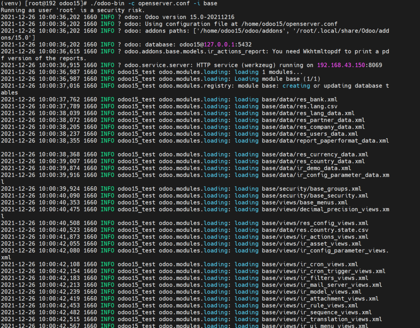The image size is (420, 328).
Task: Click the file path 'base/data/res.country.state.csv'
Action: tap(315, 230)
